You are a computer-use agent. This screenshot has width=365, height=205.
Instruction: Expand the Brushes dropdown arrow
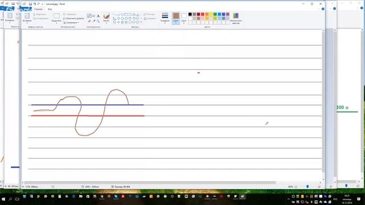pos(107,23)
